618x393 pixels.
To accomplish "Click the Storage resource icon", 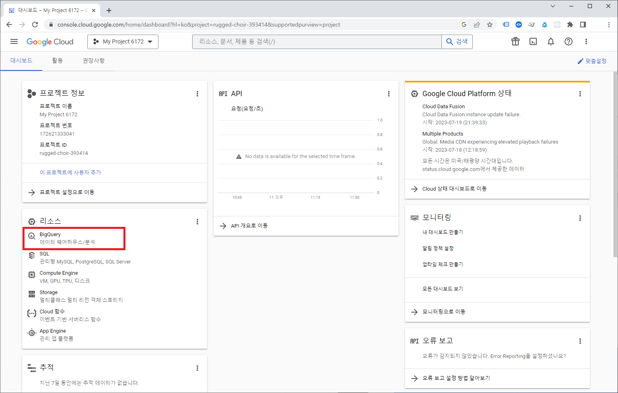I will tap(32, 294).
